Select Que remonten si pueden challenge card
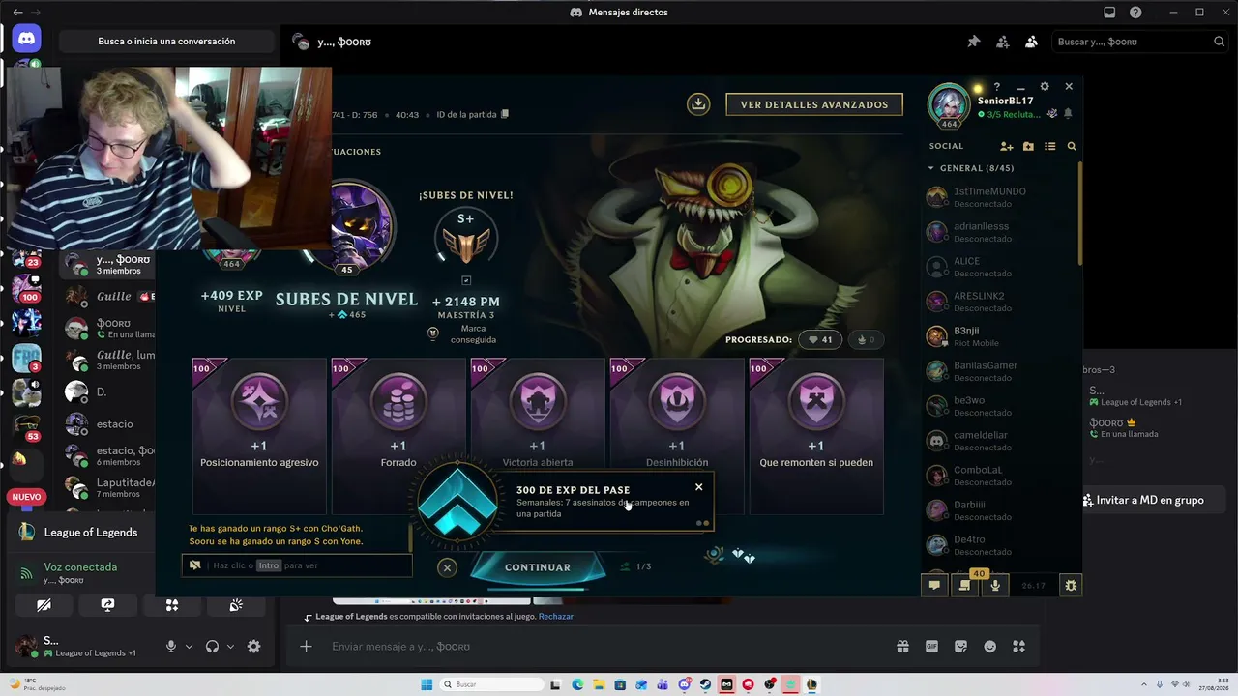The height and width of the screenshot is (696, 1238). 816,435
